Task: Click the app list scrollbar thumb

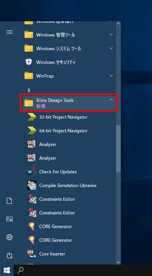Action: pos(118,149)
